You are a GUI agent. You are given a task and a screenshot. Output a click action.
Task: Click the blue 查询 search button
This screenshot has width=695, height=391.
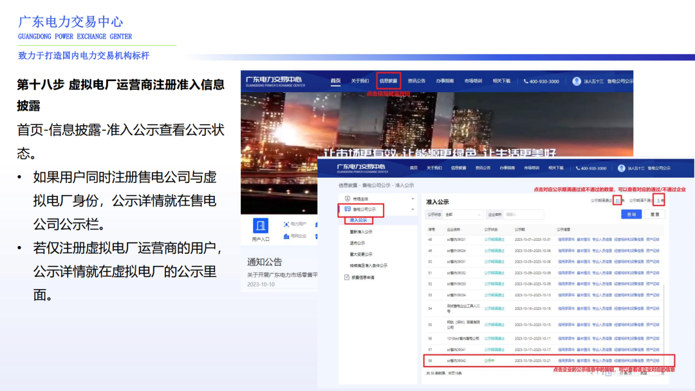coord(631,215)
